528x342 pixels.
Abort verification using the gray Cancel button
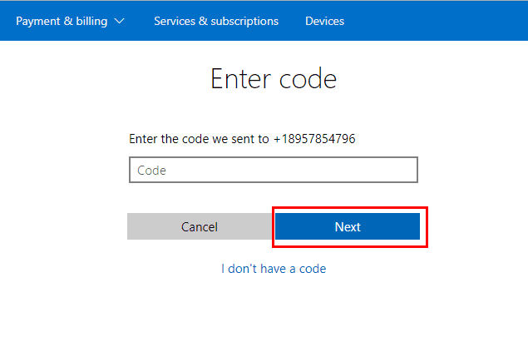pyautogui.click(x=200, y=226)
